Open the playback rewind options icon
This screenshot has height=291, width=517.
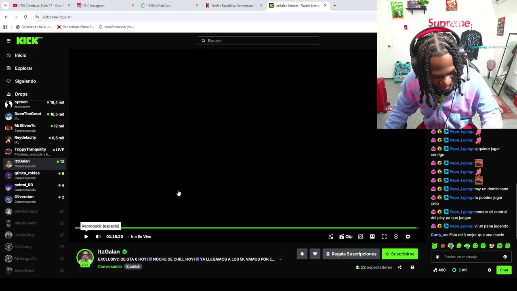pos(396,236)
